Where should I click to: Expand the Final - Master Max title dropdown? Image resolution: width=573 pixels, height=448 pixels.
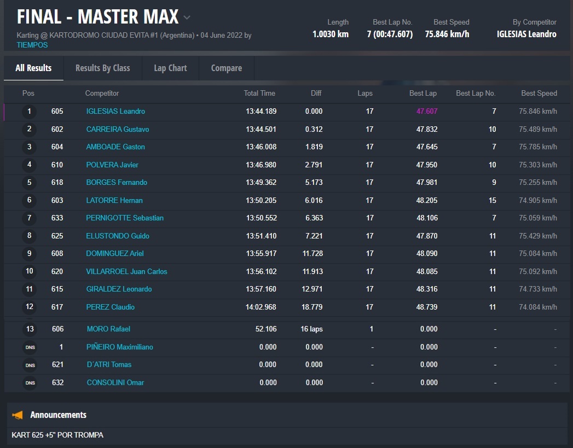pyautogui.click(x=187, y=18)
